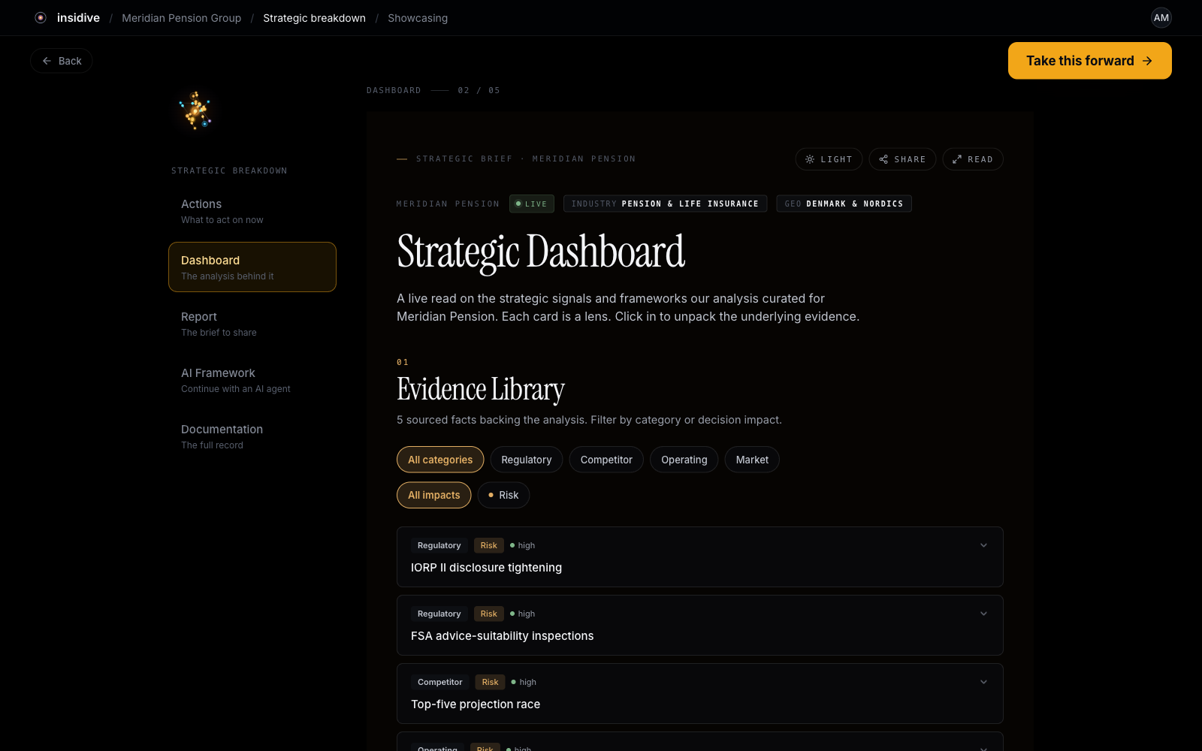The image size is (1202, 751).
Task: Click high indicator on IORP II card
Action: point(522,545)
